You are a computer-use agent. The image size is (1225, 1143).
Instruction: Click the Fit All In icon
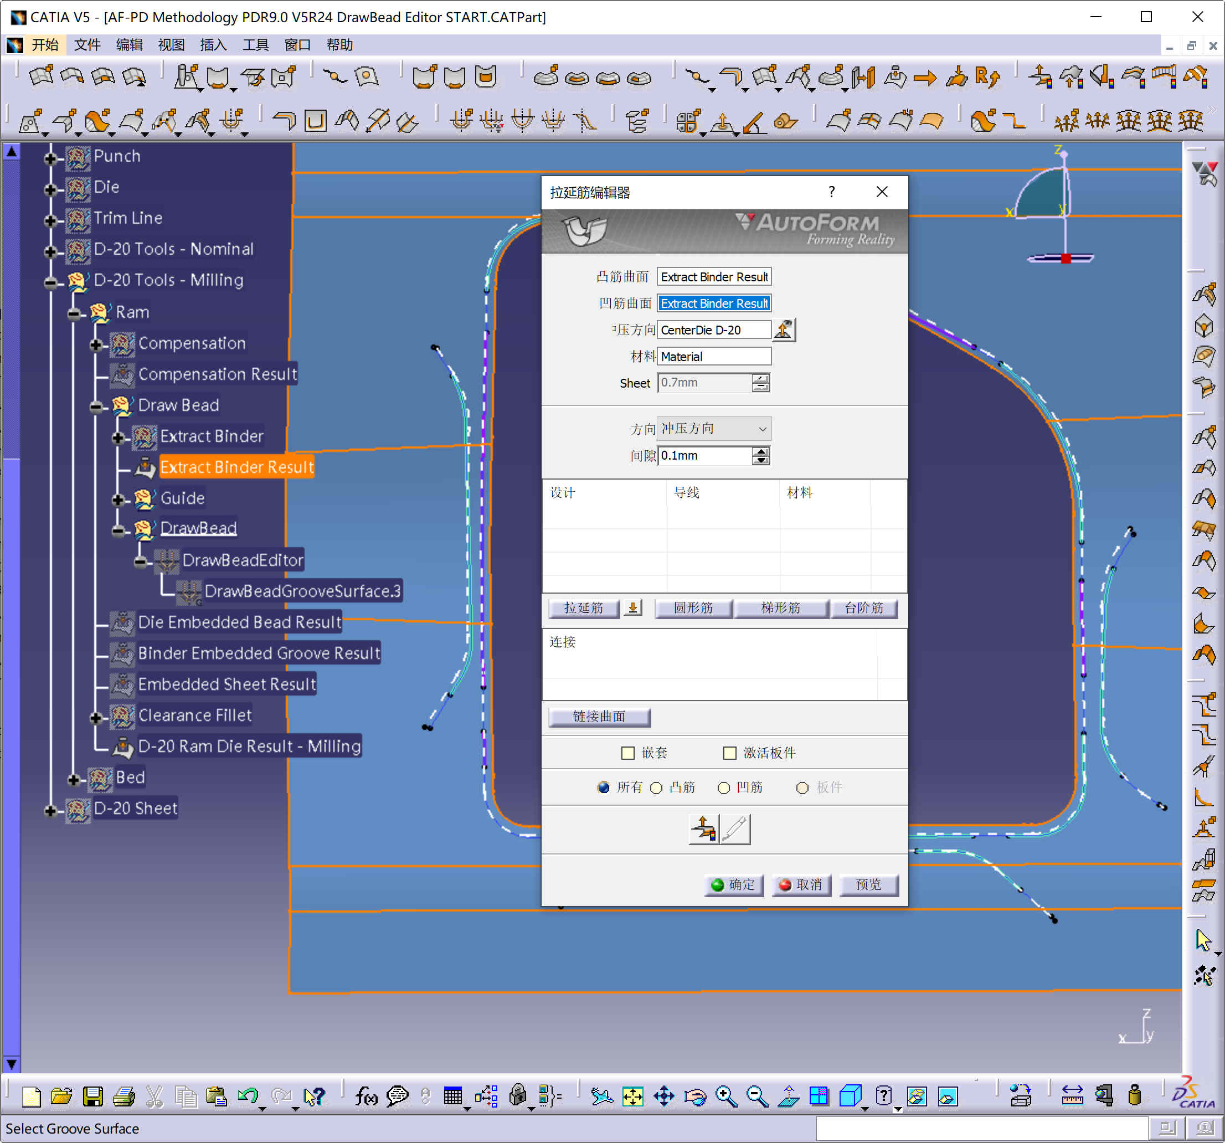point(633,1096)
